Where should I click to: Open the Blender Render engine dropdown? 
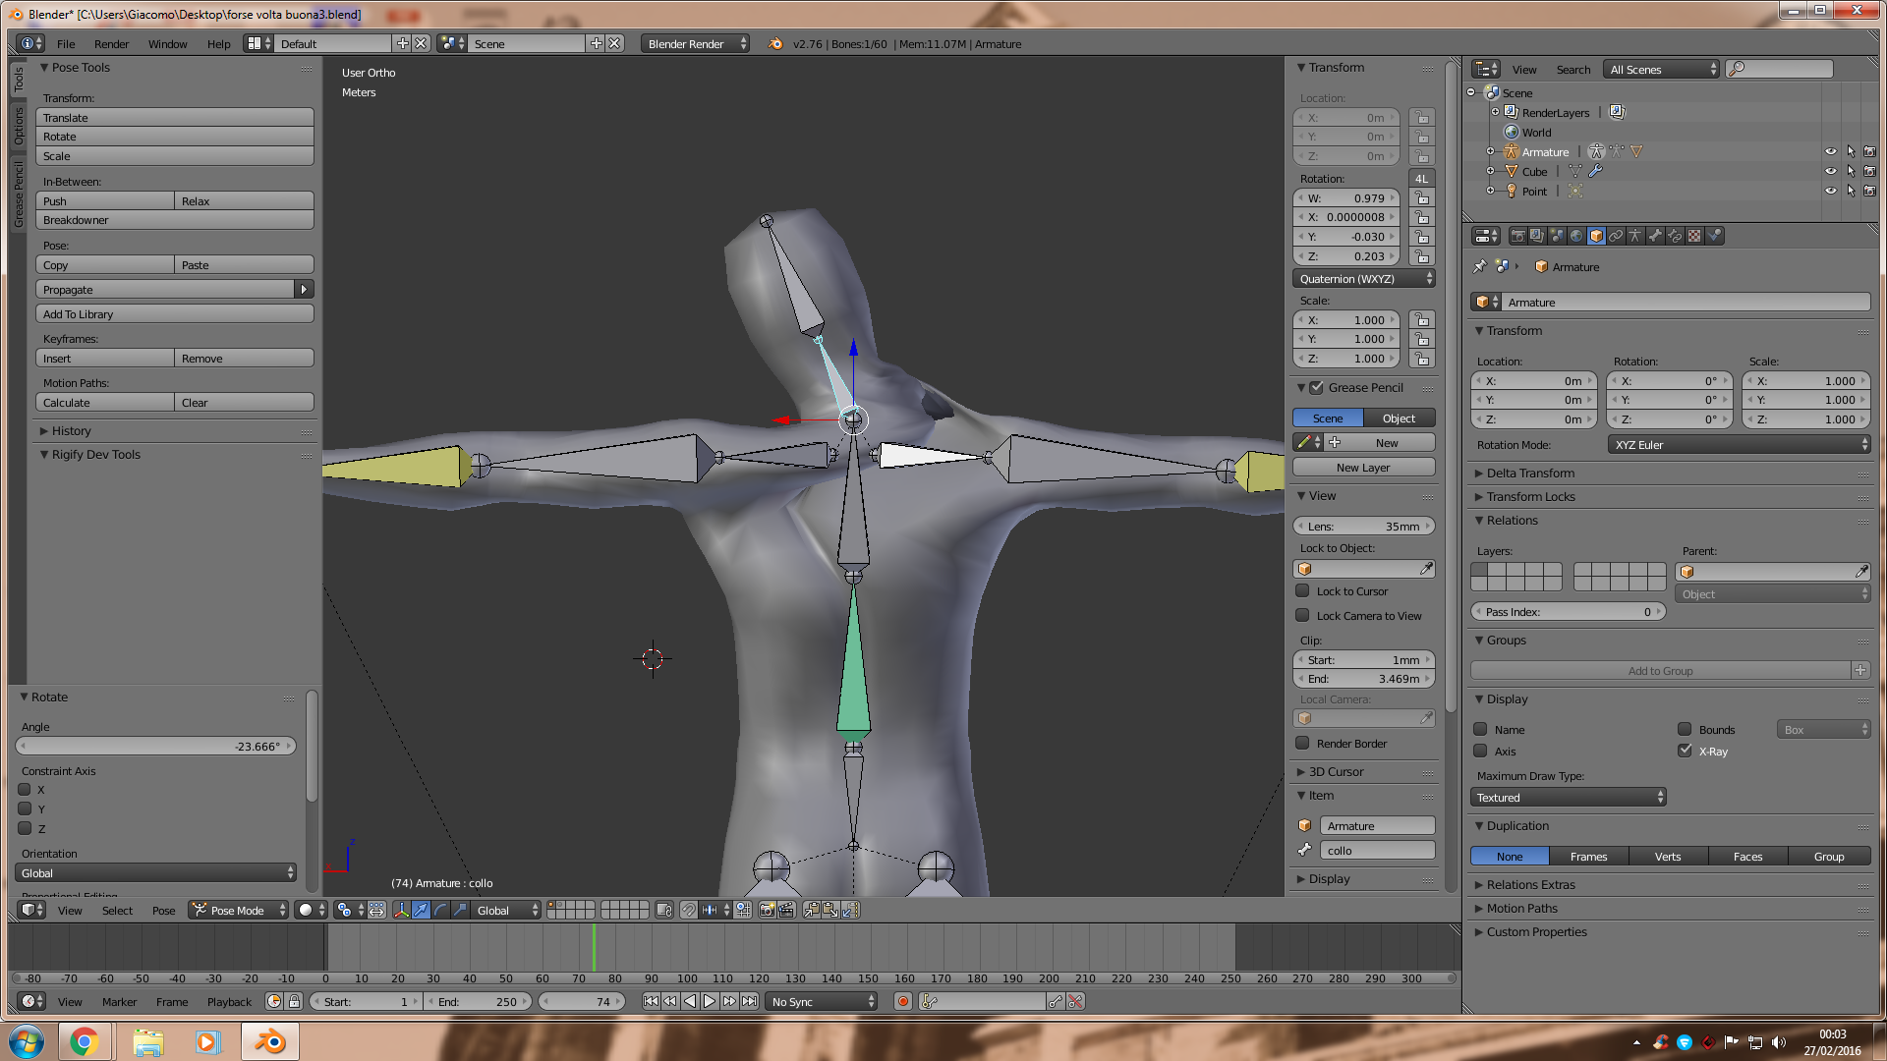pos(695,43)
